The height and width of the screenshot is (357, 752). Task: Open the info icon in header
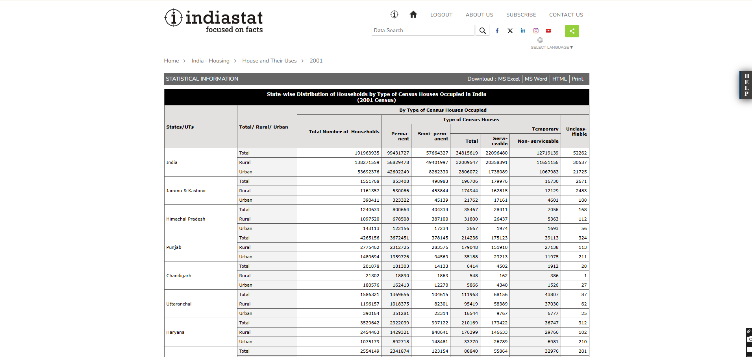pyautogui.click(x=394, y=15)
